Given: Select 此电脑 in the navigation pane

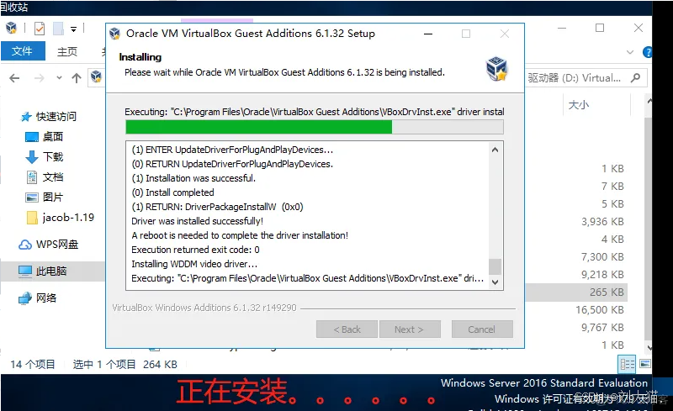Looking at the screenshot, I should click(52, 271).
